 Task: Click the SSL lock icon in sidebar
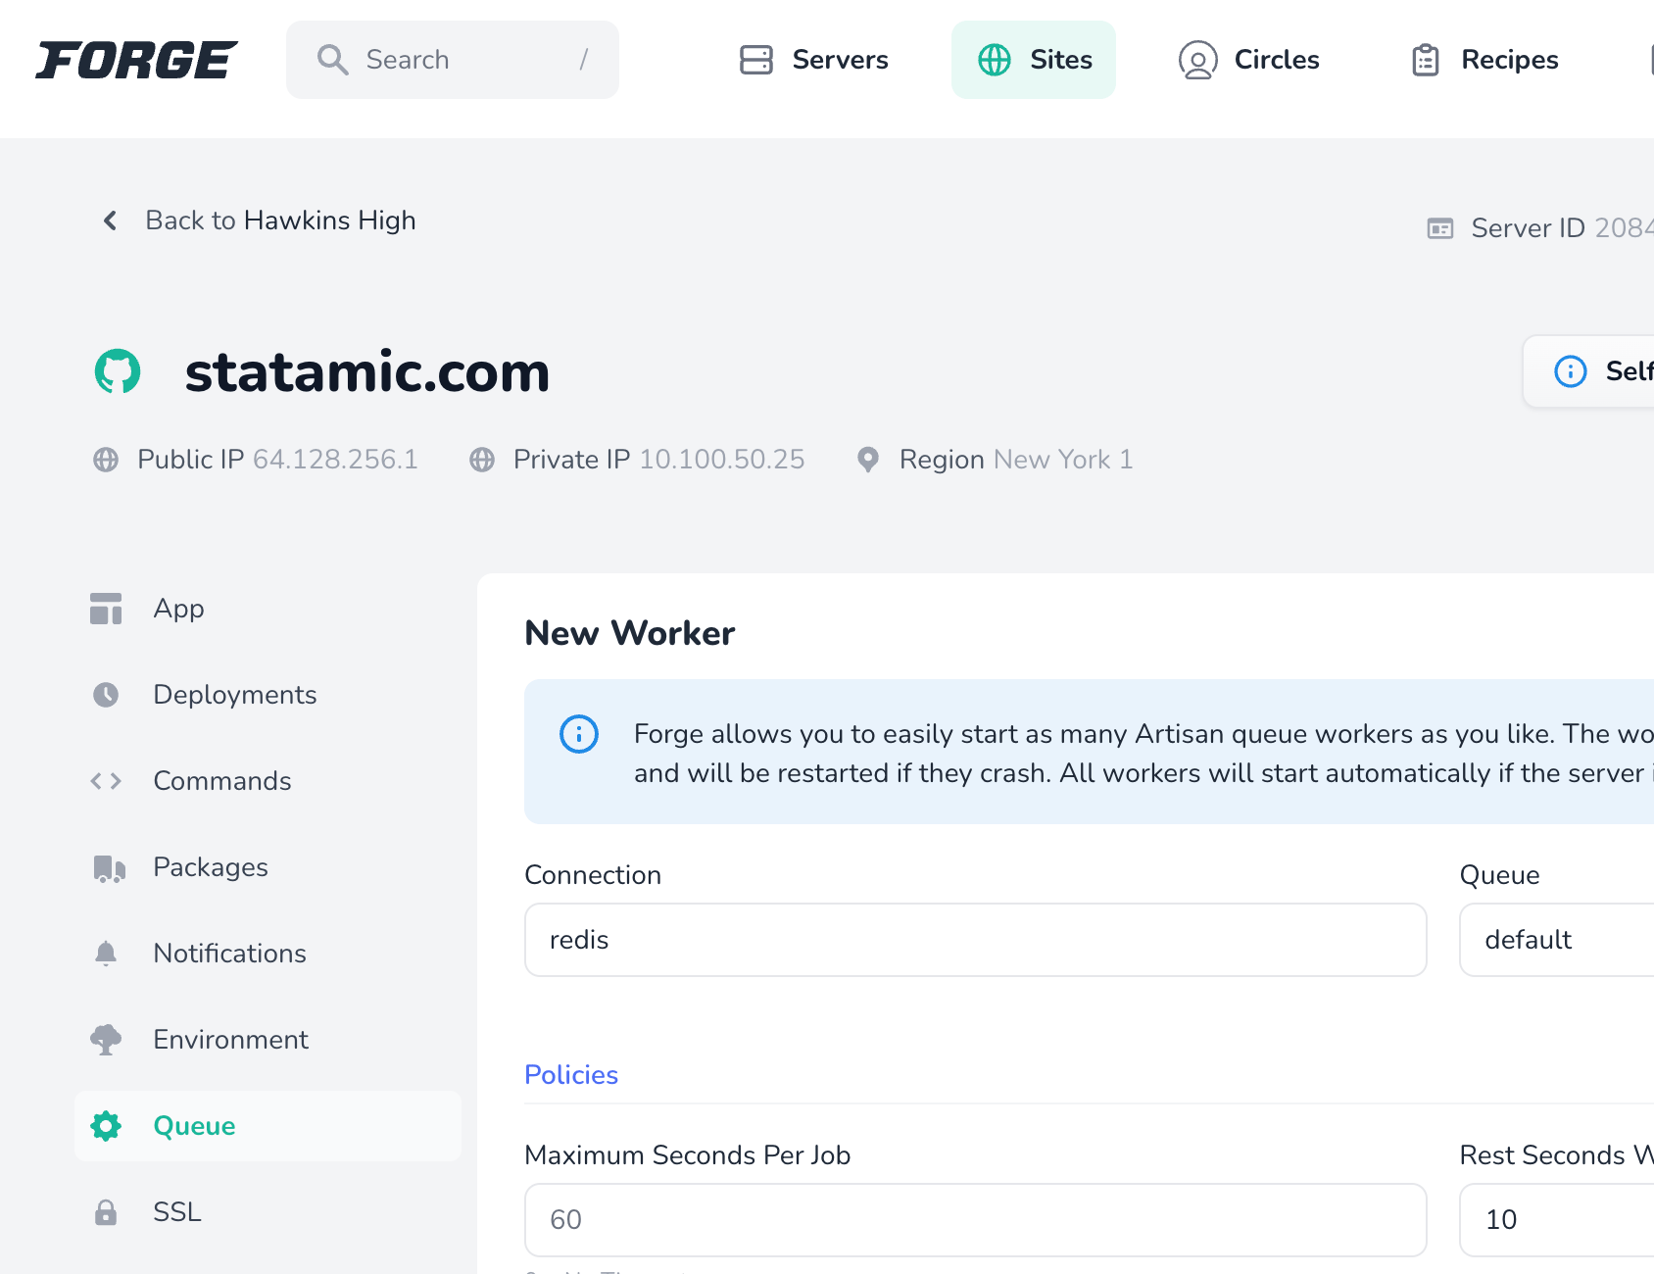(x=105, y=1212)
